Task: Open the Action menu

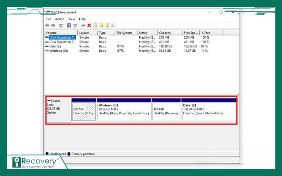Action: 60,19
